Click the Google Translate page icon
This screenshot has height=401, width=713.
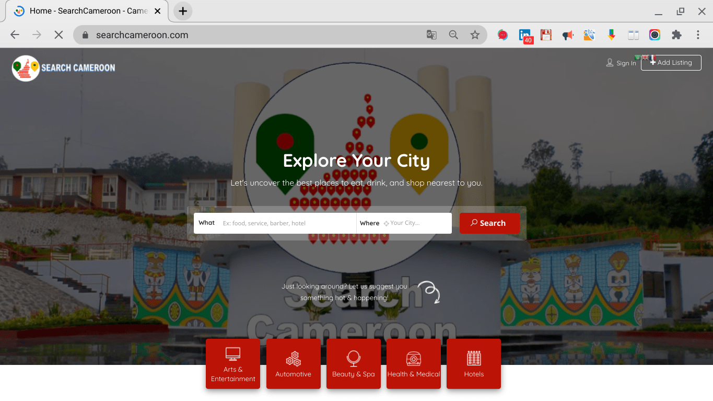[431, 35]
